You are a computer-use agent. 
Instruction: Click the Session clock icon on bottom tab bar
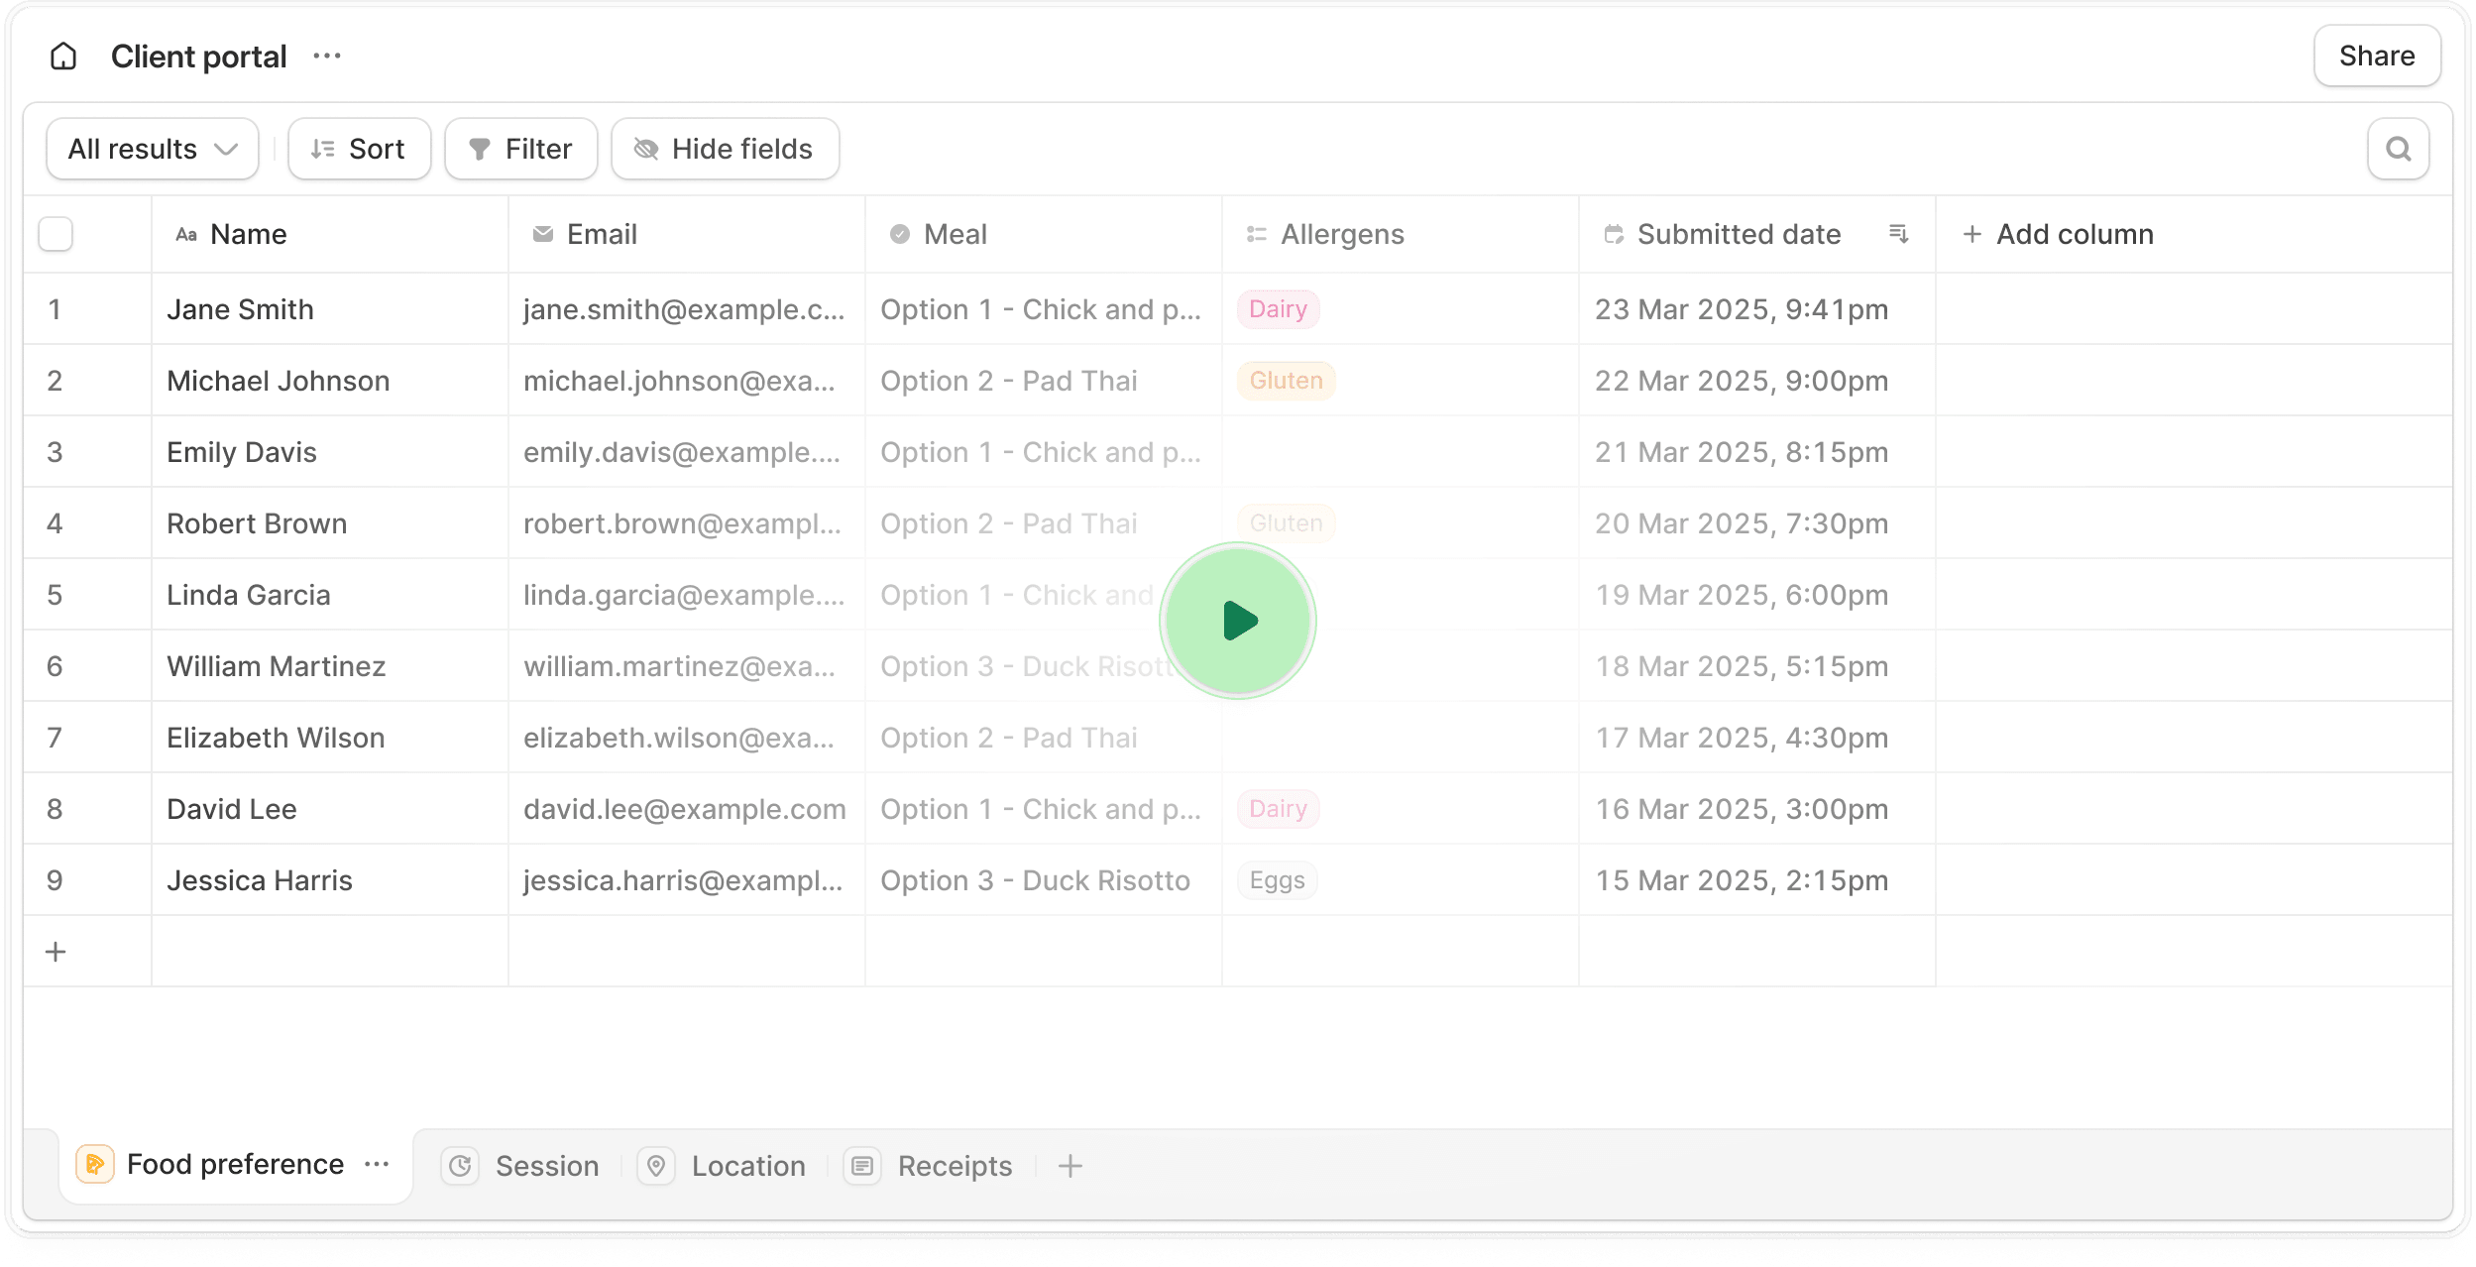(x=461, y=1165)
